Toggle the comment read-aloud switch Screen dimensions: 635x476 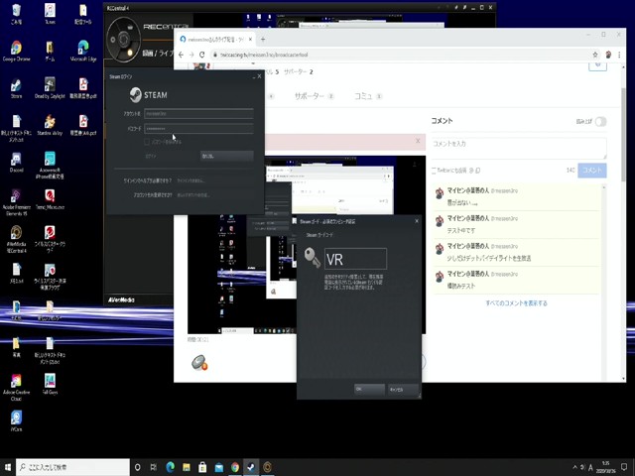(600, 121)
